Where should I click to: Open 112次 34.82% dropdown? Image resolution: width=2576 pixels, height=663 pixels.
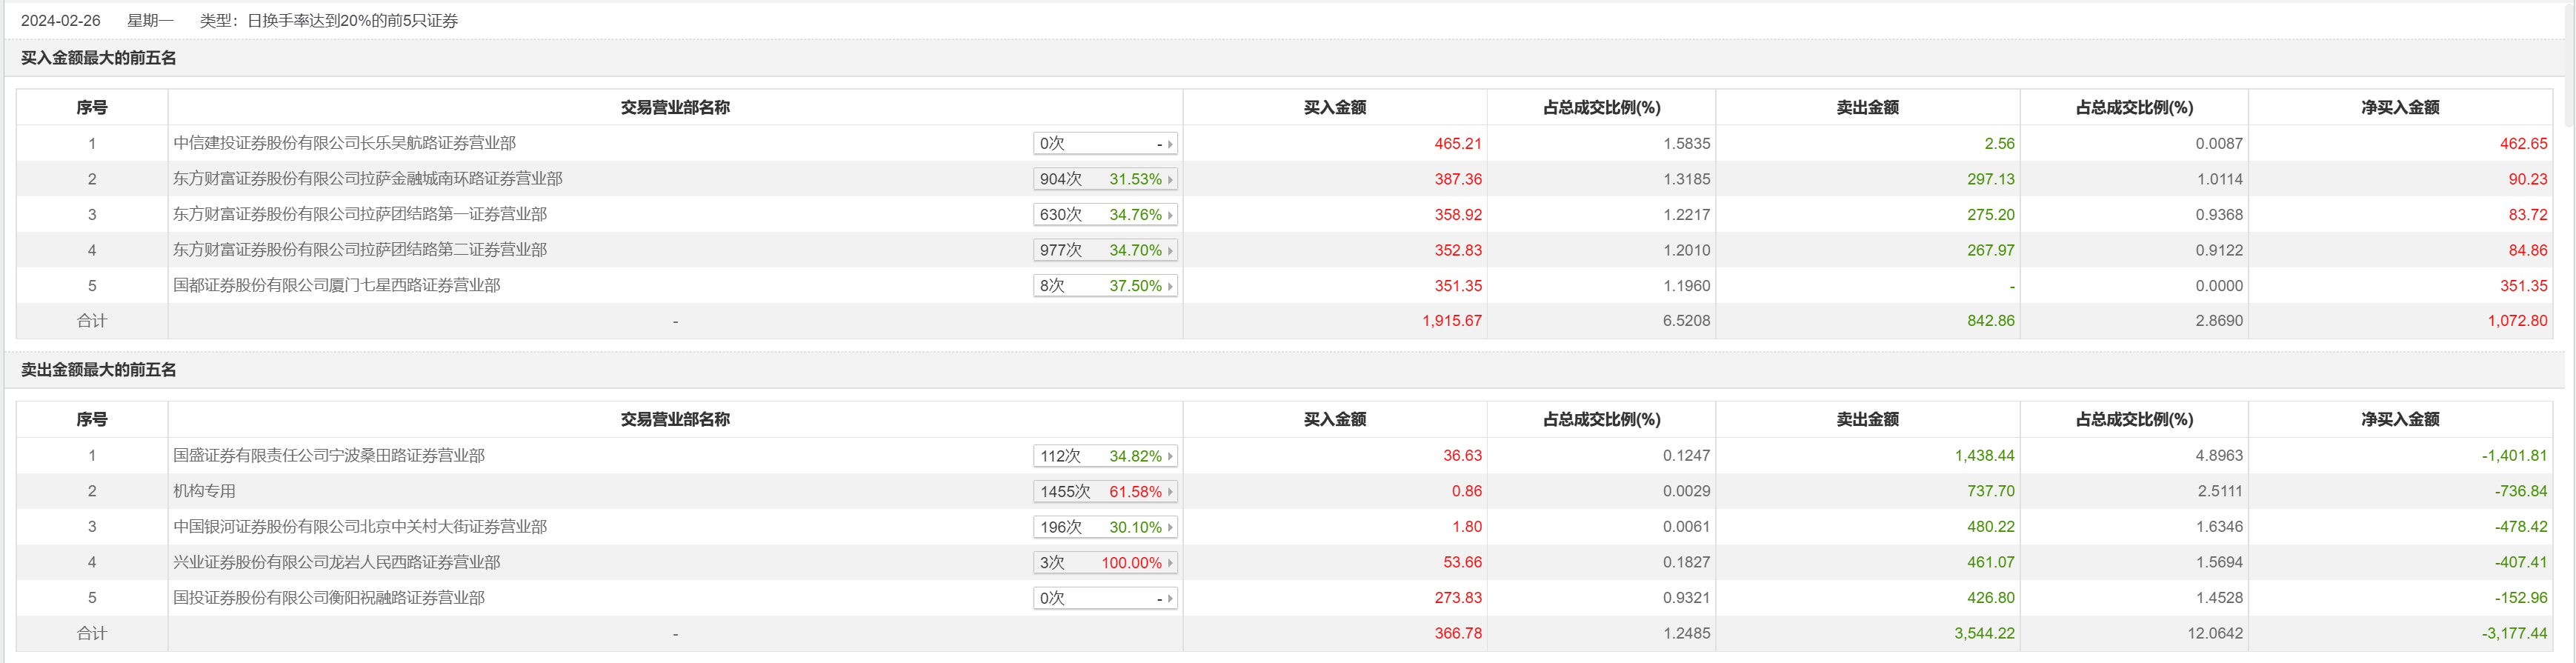[x=1104, y=456]
